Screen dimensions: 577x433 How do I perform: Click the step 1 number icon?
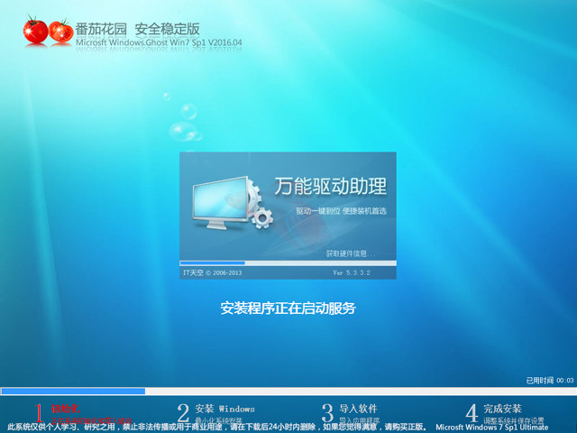[39, 413]
